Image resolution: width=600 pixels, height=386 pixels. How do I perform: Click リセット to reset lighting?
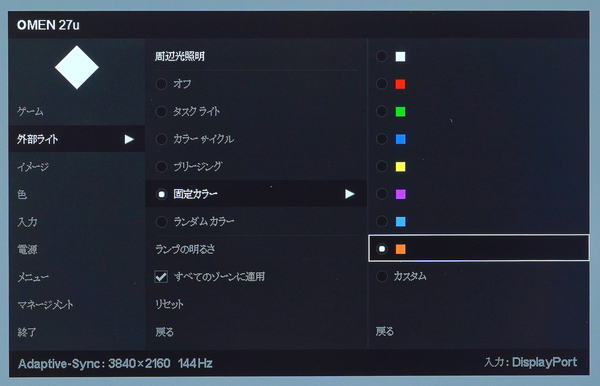click(x=169, y=304)
